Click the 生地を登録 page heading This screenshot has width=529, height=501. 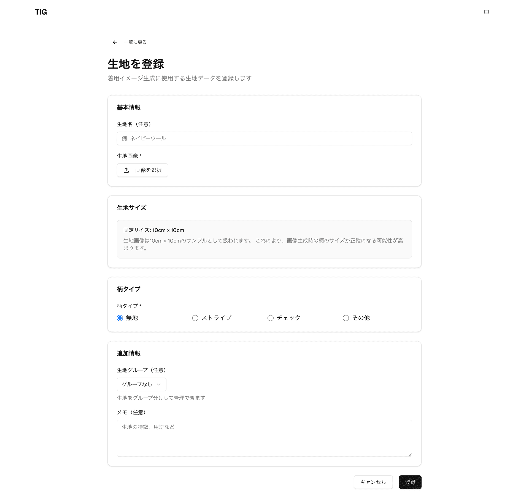click(136, 64)
